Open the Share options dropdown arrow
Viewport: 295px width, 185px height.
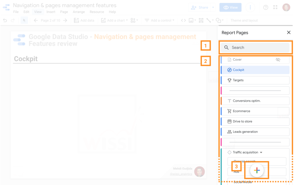tap(213, 8)
